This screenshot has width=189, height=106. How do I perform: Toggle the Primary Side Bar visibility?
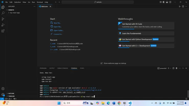tap(164, 2)
